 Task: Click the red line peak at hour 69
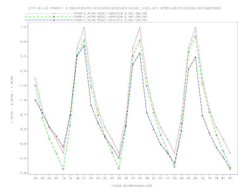(x=196, y=28)
